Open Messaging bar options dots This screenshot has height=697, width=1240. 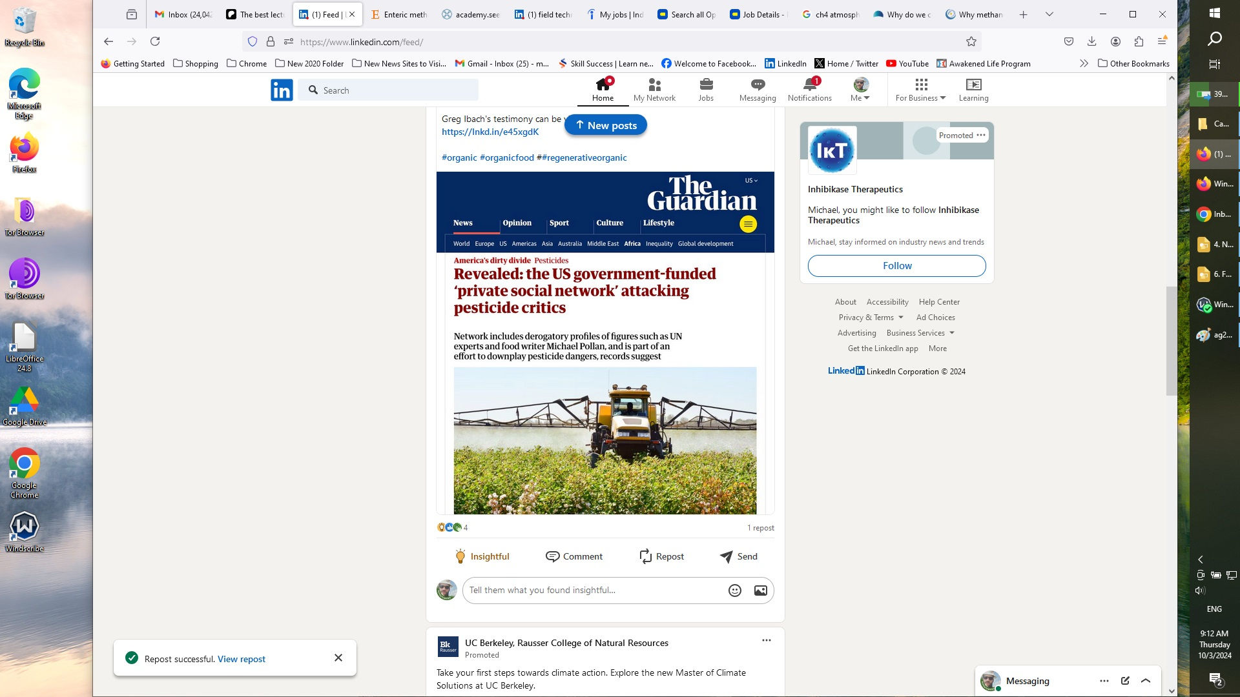pyautogui.click(x=1104, y=681)
